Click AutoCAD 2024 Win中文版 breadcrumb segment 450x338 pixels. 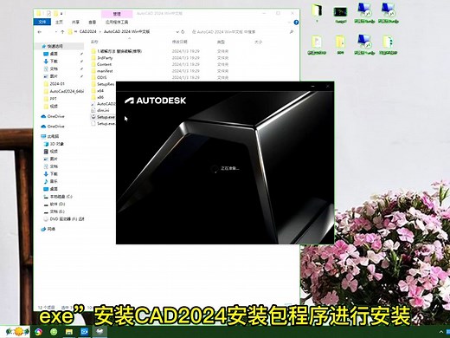point(126,31)
